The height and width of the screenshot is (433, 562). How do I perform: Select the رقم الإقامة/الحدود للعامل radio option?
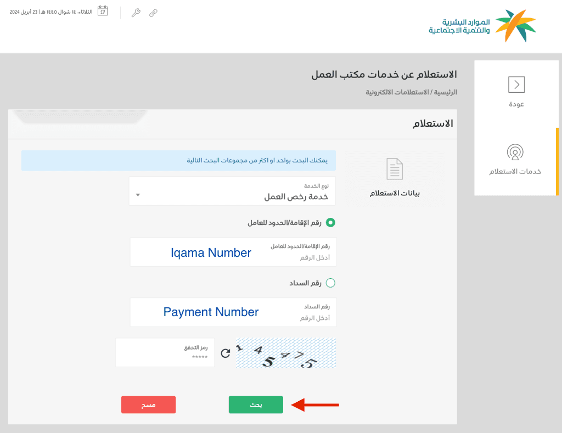click(330, 223)
